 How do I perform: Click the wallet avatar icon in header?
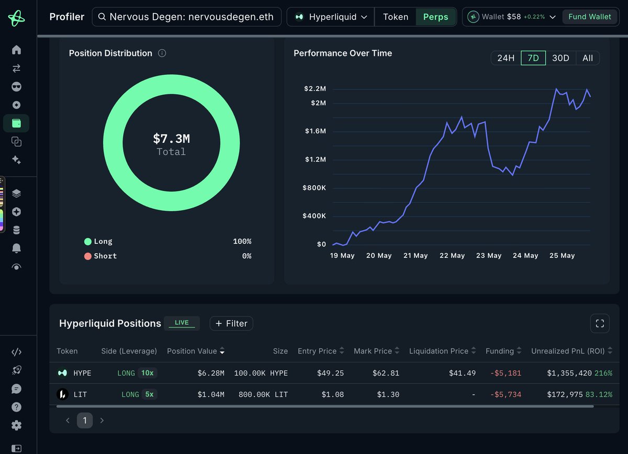pyautogui.click(x=473, y=17)
